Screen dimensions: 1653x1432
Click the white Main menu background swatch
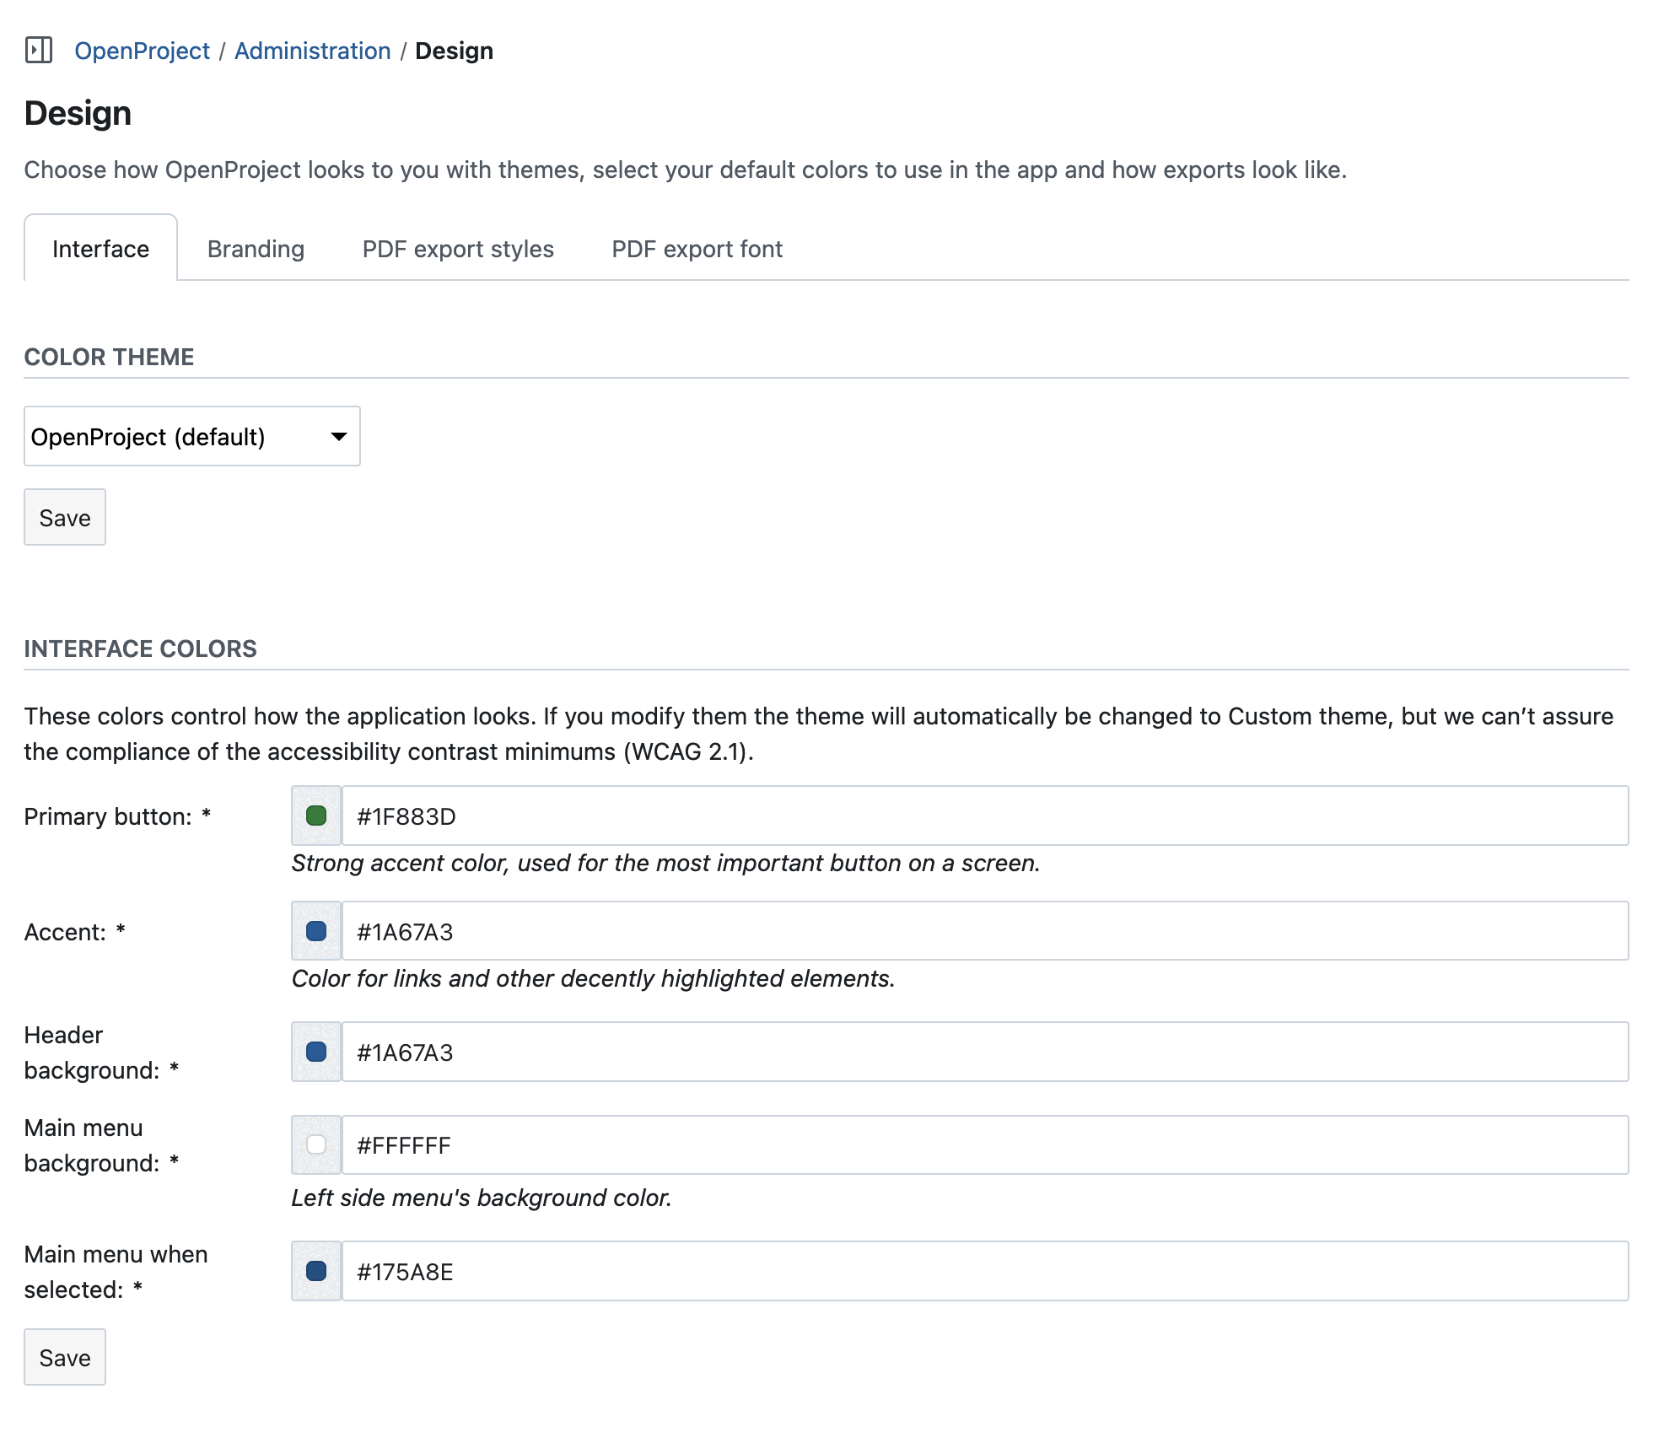click(315, 1144)
